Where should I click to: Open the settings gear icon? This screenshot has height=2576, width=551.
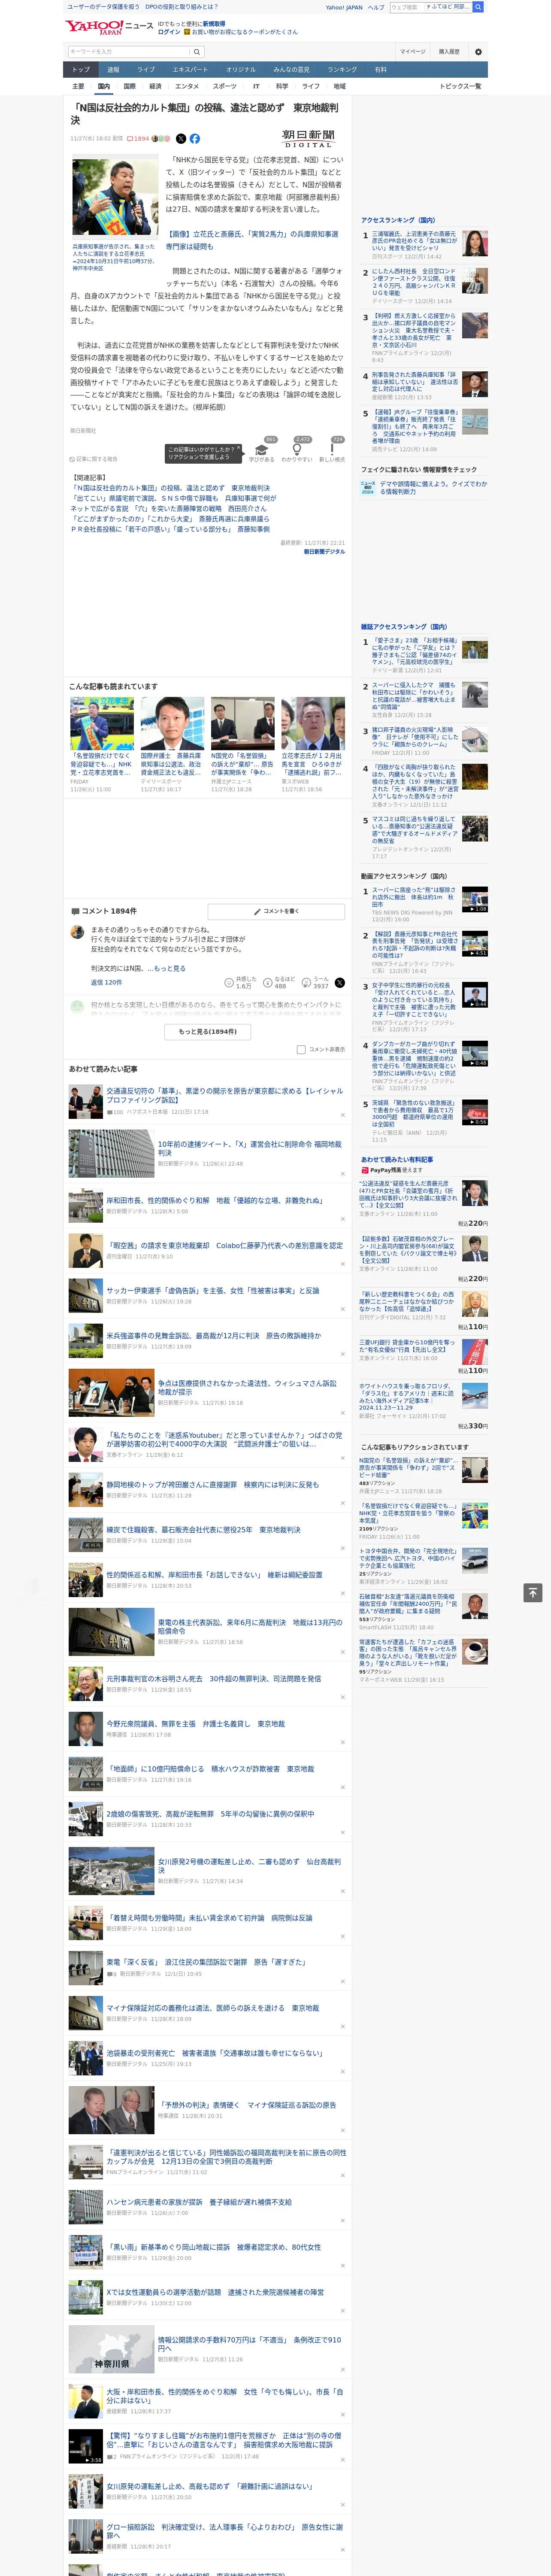pyautogui.click(x=478, y=51)
